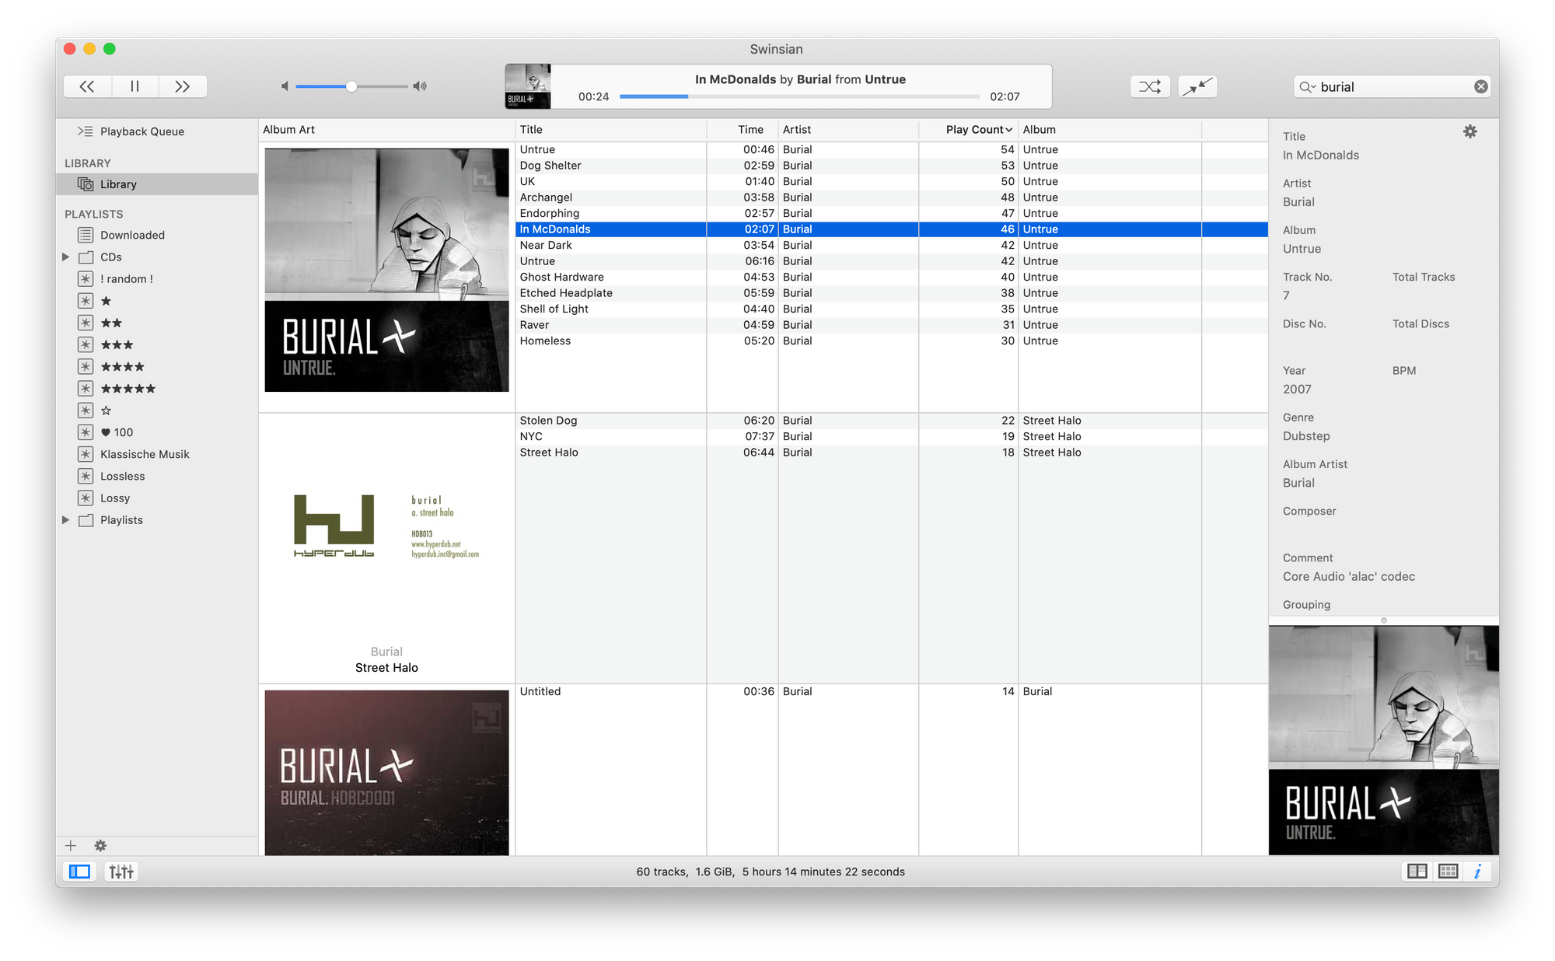Click the shuffle playback icon
Screen dimensions: 1555x961
1148,86
